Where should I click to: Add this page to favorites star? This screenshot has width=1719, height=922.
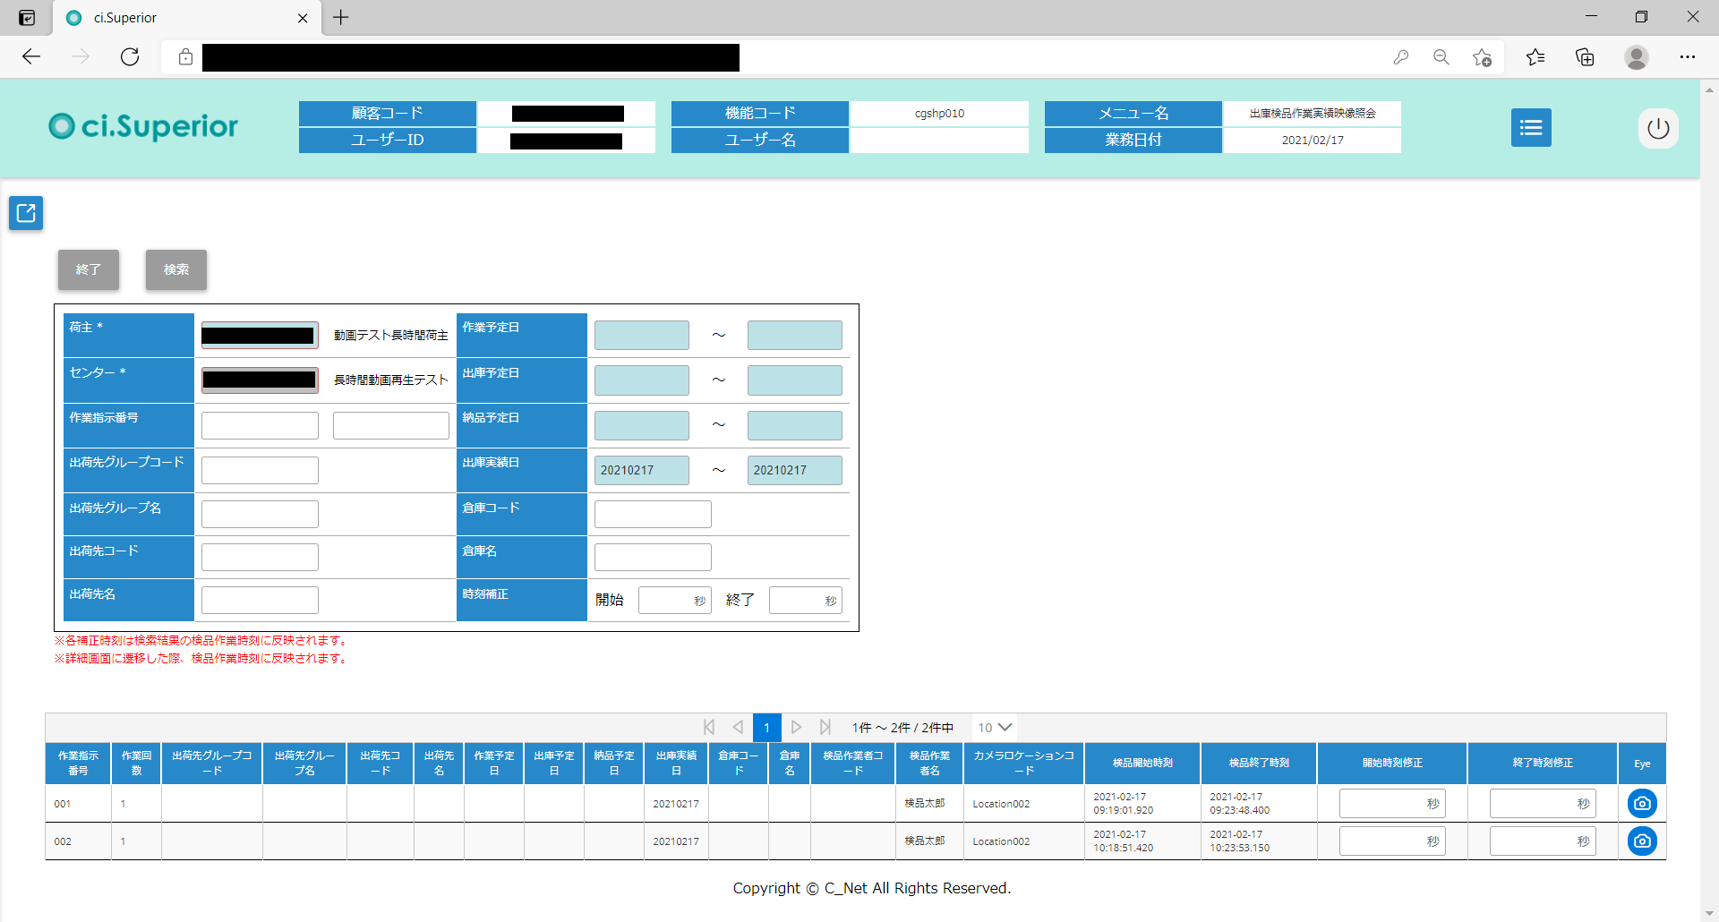(1482, 57)
